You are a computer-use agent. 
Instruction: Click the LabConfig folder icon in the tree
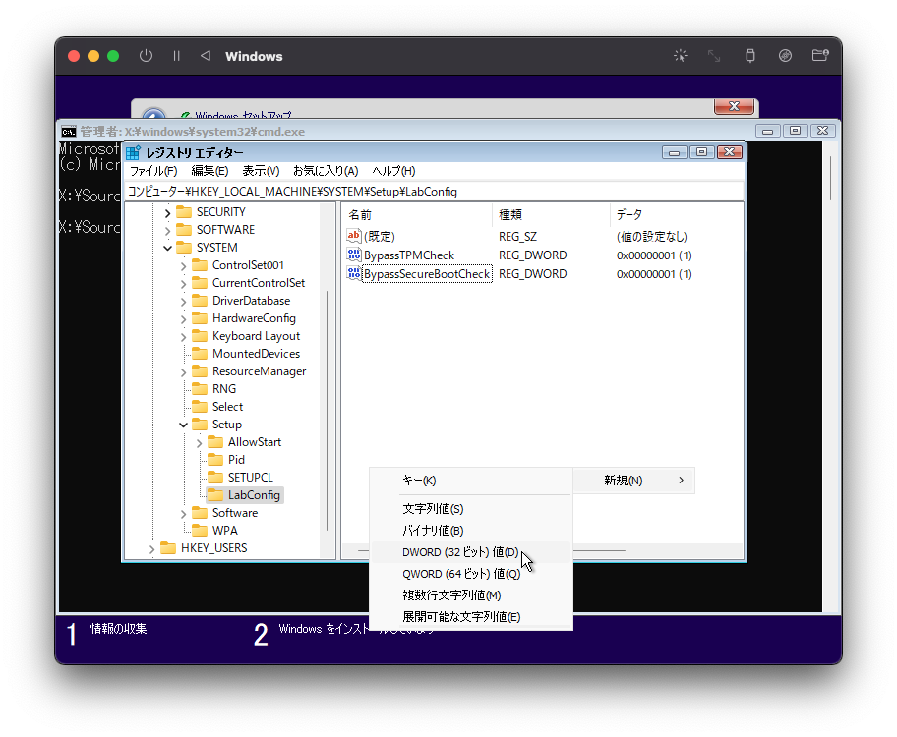point(215,494)
